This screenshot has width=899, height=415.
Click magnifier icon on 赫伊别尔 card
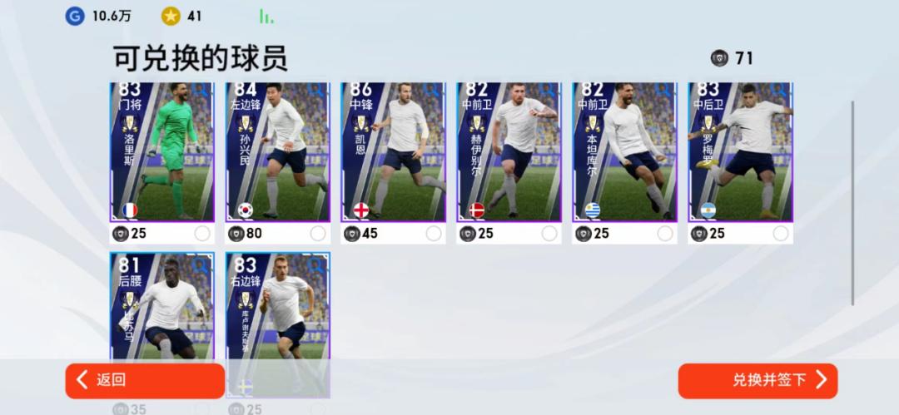coord(548,90)
